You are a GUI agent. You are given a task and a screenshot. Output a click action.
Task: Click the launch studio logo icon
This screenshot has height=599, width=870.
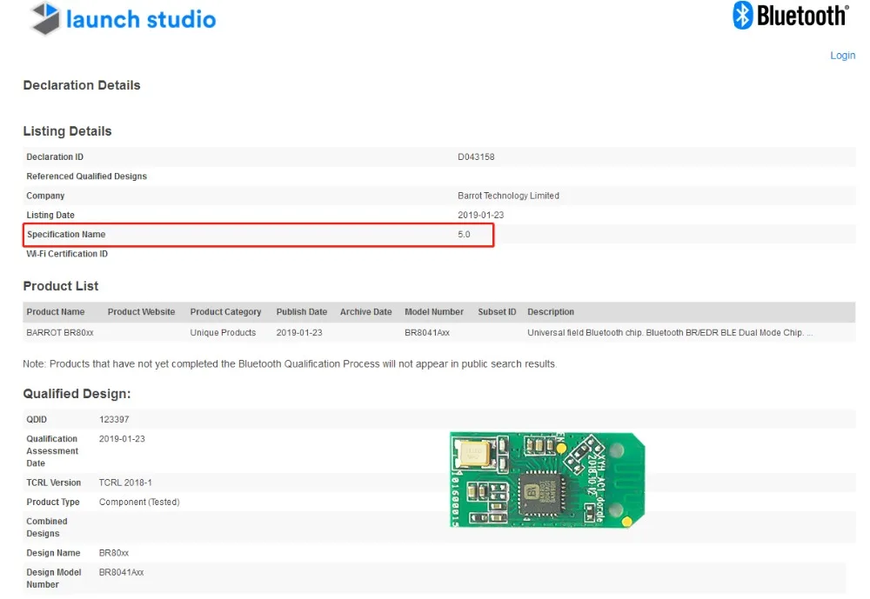pos(45,18)
